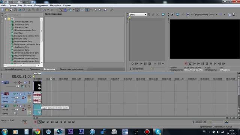Image resolution: width=240 pixels, height=135 pixels.
Task: Save the project with the floppy disk icon
Action: 11,10
